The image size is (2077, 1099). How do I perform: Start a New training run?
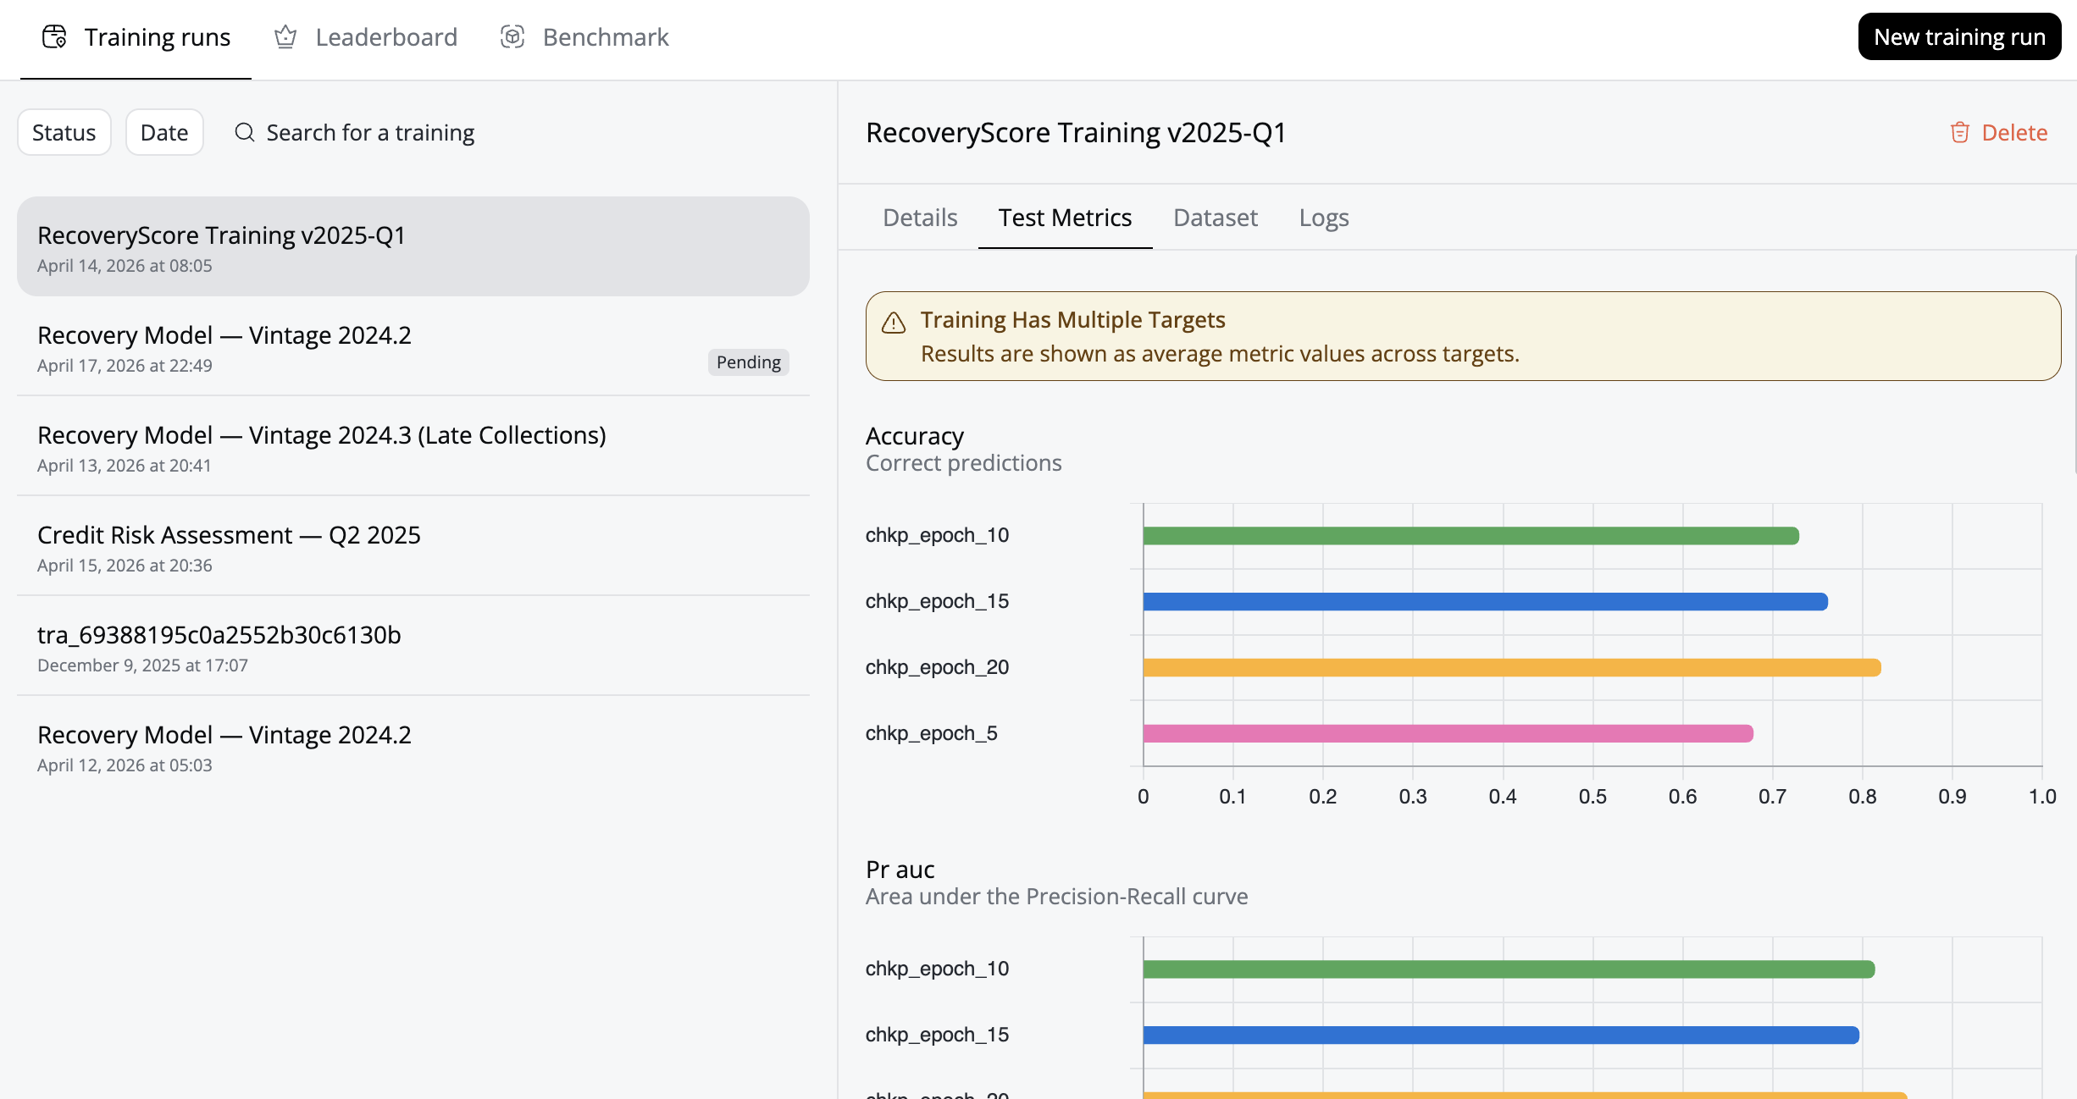(1958, 36)
